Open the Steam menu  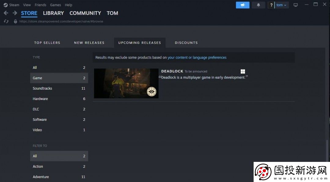click(14, 5)
